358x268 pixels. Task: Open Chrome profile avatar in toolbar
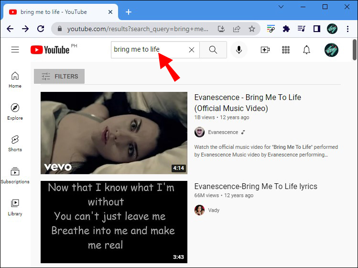(332, 29)
